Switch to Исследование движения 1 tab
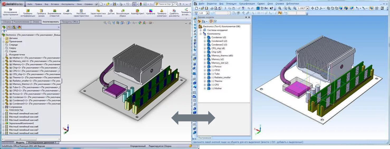The height and width of the screenshot is (149, 390). (42, 142)
